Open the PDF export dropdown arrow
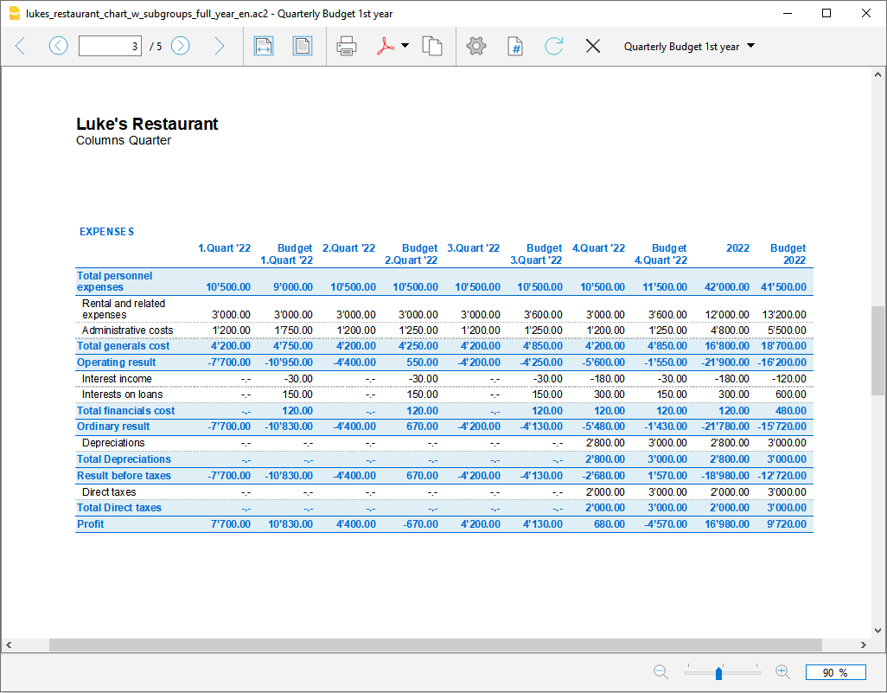 (405, 47)
